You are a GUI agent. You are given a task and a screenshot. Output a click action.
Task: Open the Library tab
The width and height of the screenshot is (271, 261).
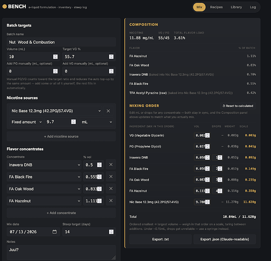236,7
